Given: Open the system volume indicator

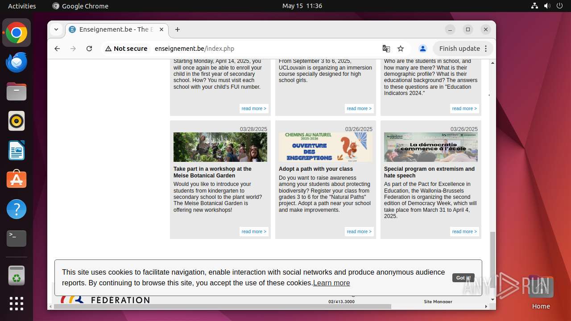Looking at the screenshot, I should coord(547,6).
